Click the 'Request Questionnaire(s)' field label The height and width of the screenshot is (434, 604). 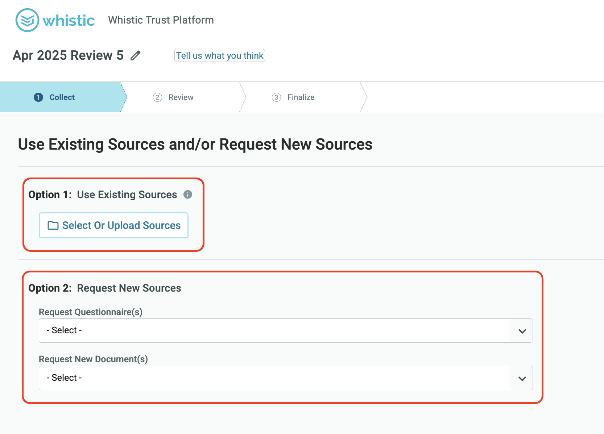click(91, 312)
